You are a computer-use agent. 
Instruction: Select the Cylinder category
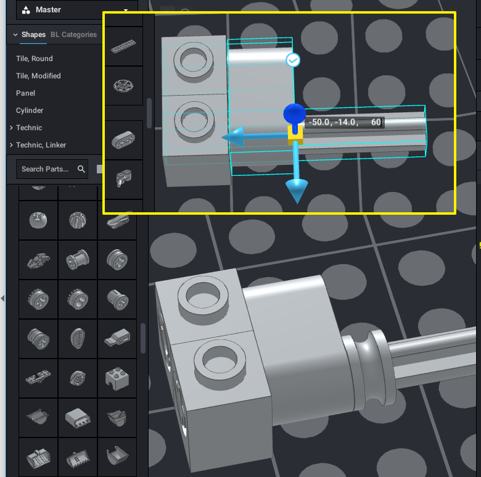click(x=30, y=110)
